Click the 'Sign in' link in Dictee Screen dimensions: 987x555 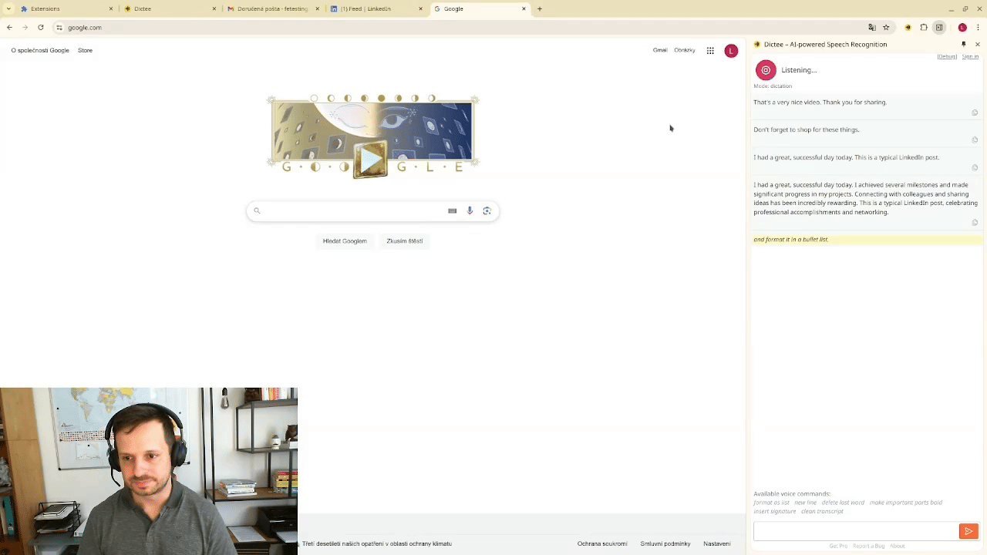tap(970, 56)
